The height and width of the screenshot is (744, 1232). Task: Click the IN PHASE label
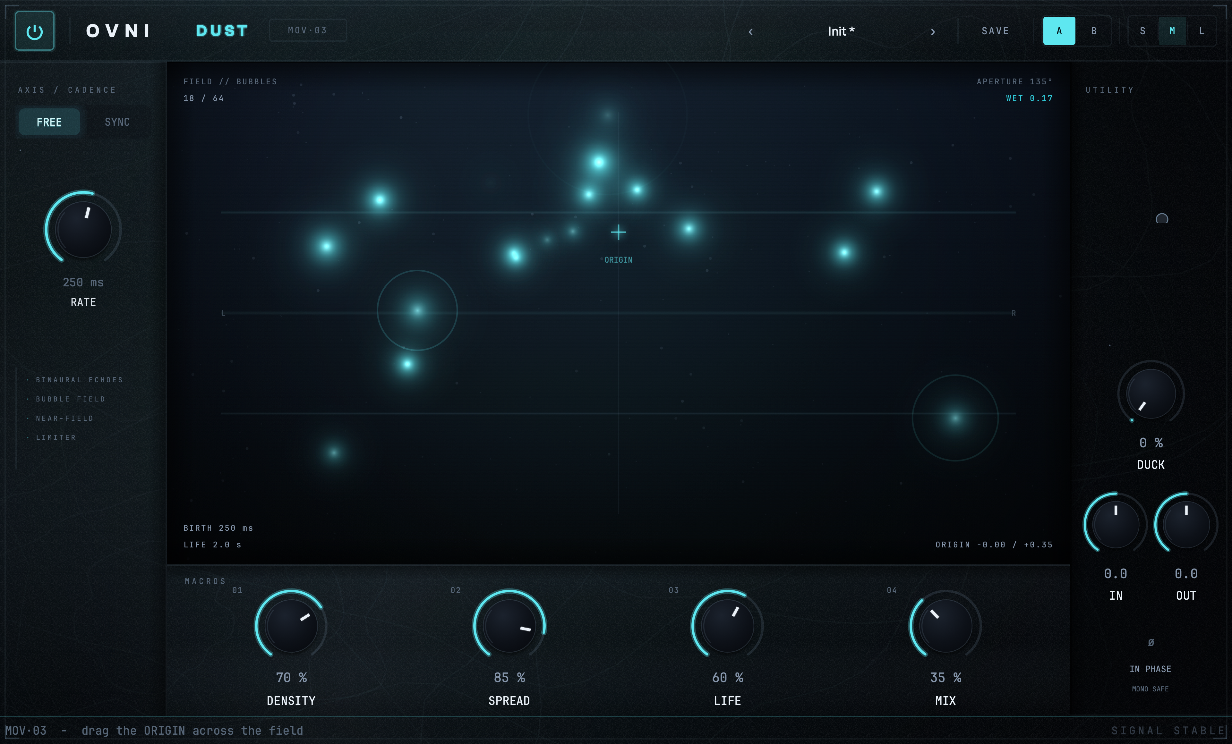click(x=1151, y=670)
